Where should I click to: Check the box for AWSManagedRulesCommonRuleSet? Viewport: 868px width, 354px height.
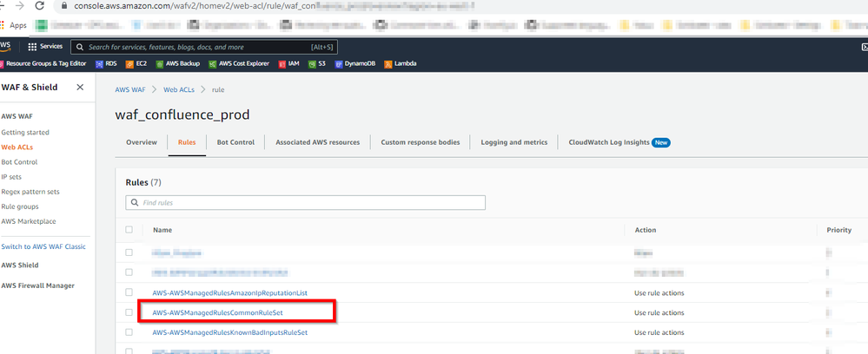[x=129, y=312]
